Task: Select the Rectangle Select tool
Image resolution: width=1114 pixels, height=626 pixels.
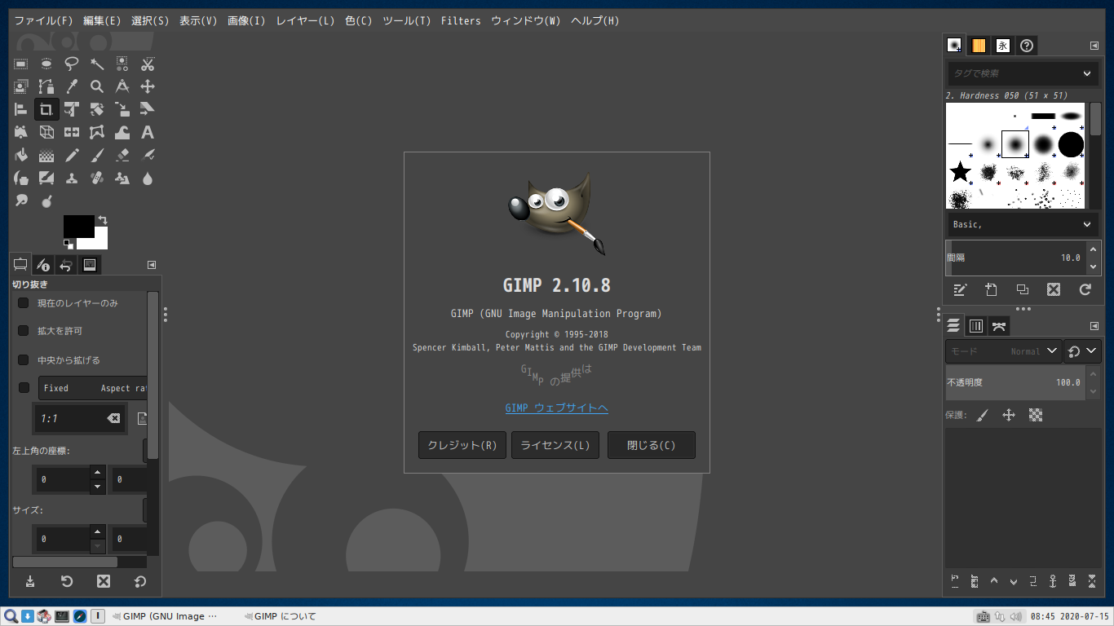Action: tap(21, 64)
